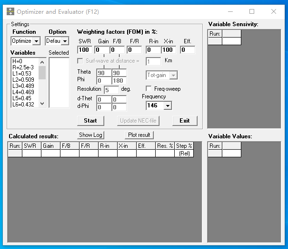Pick L4=0.469 in the Variables list
Image resolution: width=288 pixels, height=249 pixels.
pos(24,92)
